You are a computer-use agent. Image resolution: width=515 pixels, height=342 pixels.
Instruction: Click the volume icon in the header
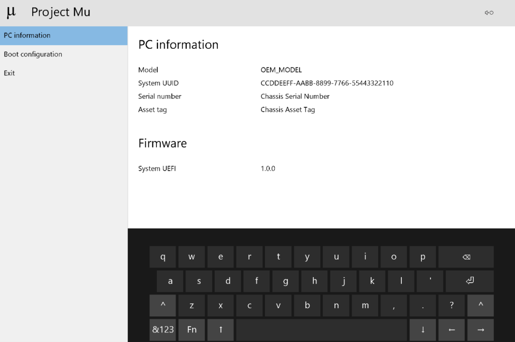click(x=486, y=13)
